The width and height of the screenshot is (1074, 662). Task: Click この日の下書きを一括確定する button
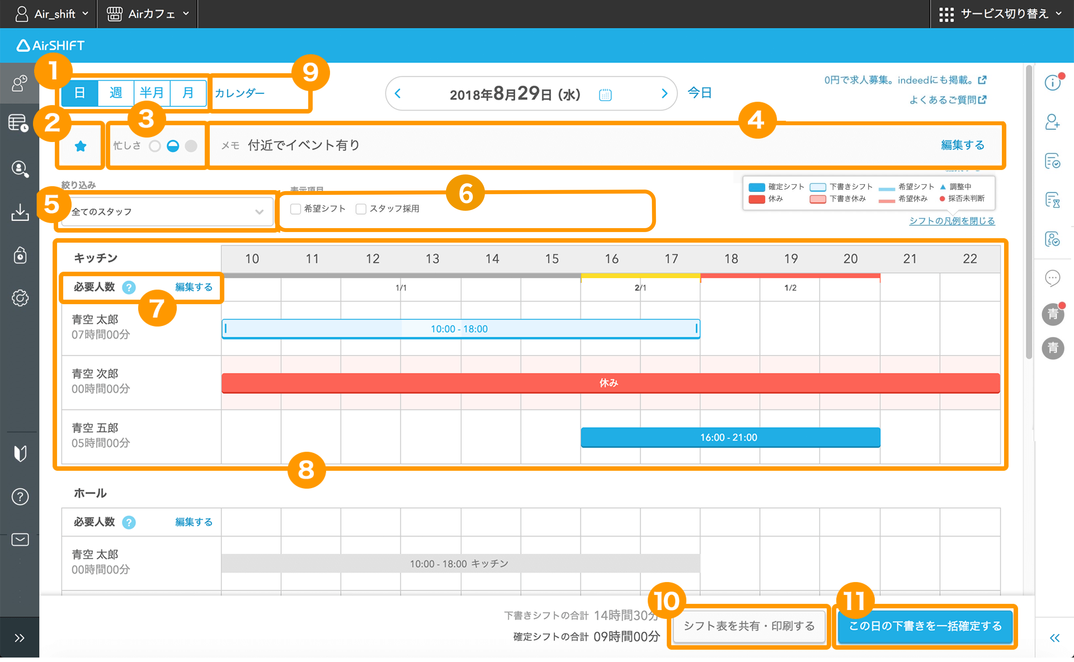pyautogui.click(x=925, y=626)
